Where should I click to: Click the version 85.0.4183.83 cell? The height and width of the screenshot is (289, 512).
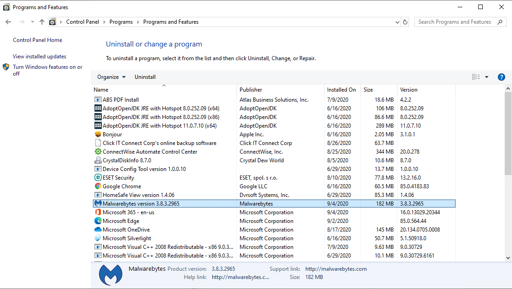point(414,186)
